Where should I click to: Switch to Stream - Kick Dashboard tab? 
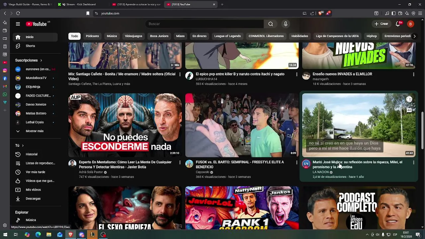tap(81, 4)
